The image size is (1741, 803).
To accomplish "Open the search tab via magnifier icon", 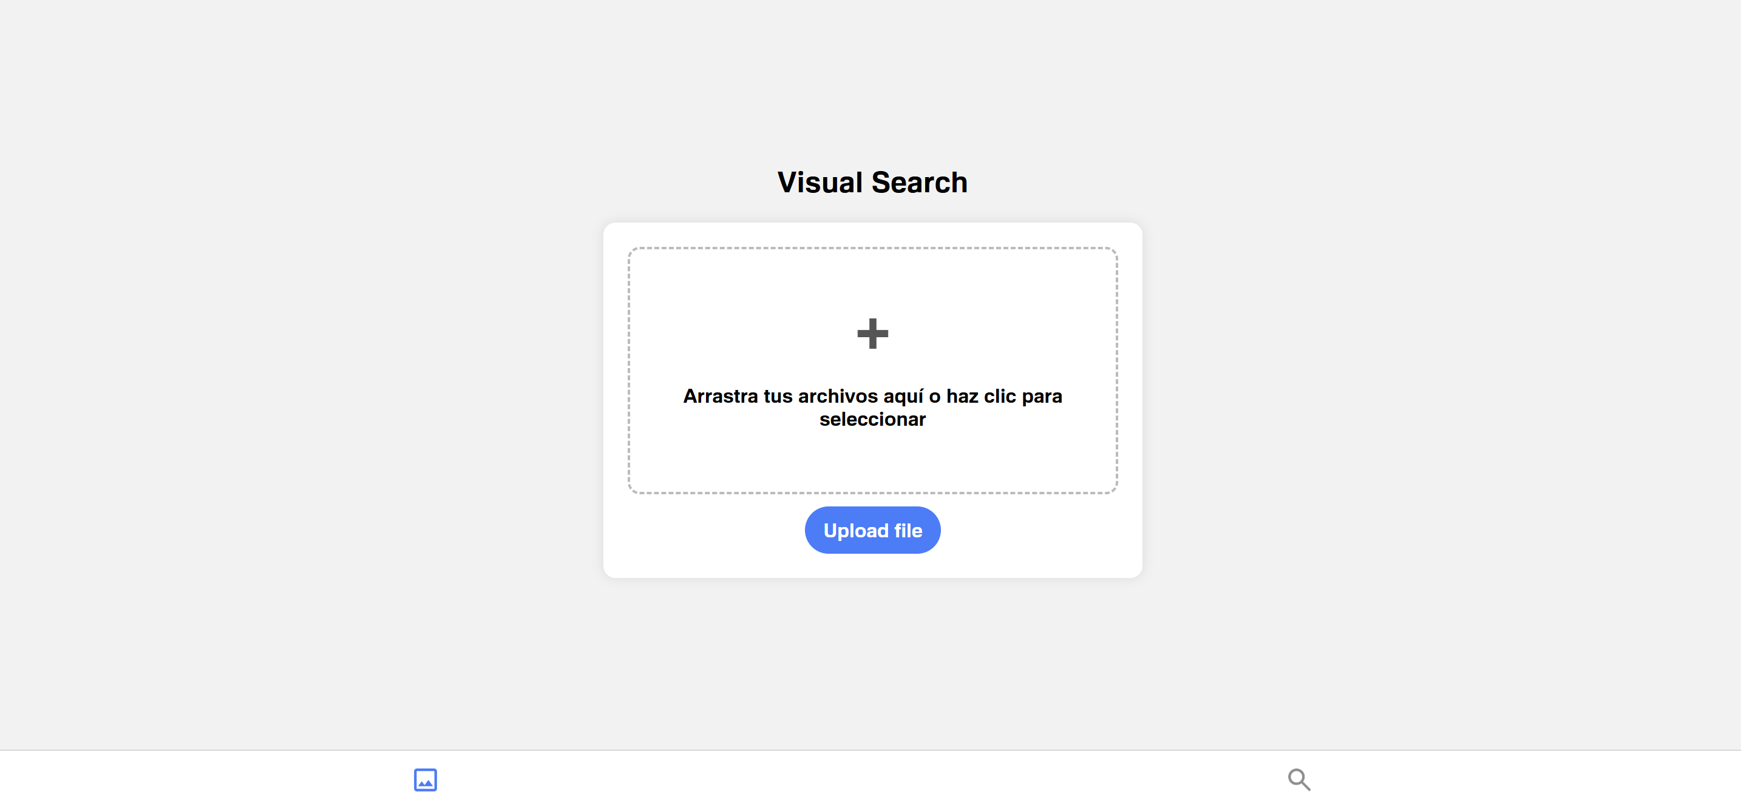I will [1298, 779].
